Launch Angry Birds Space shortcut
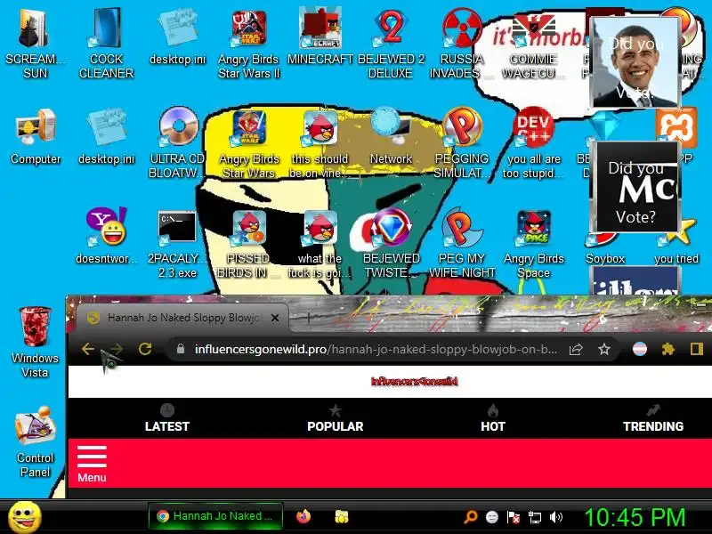The image size is (712, 534). point(533,243)
